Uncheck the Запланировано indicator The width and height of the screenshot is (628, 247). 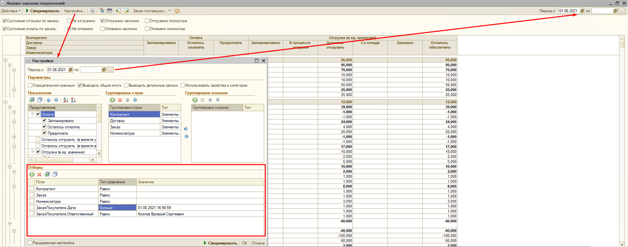(x=44, y=121)
